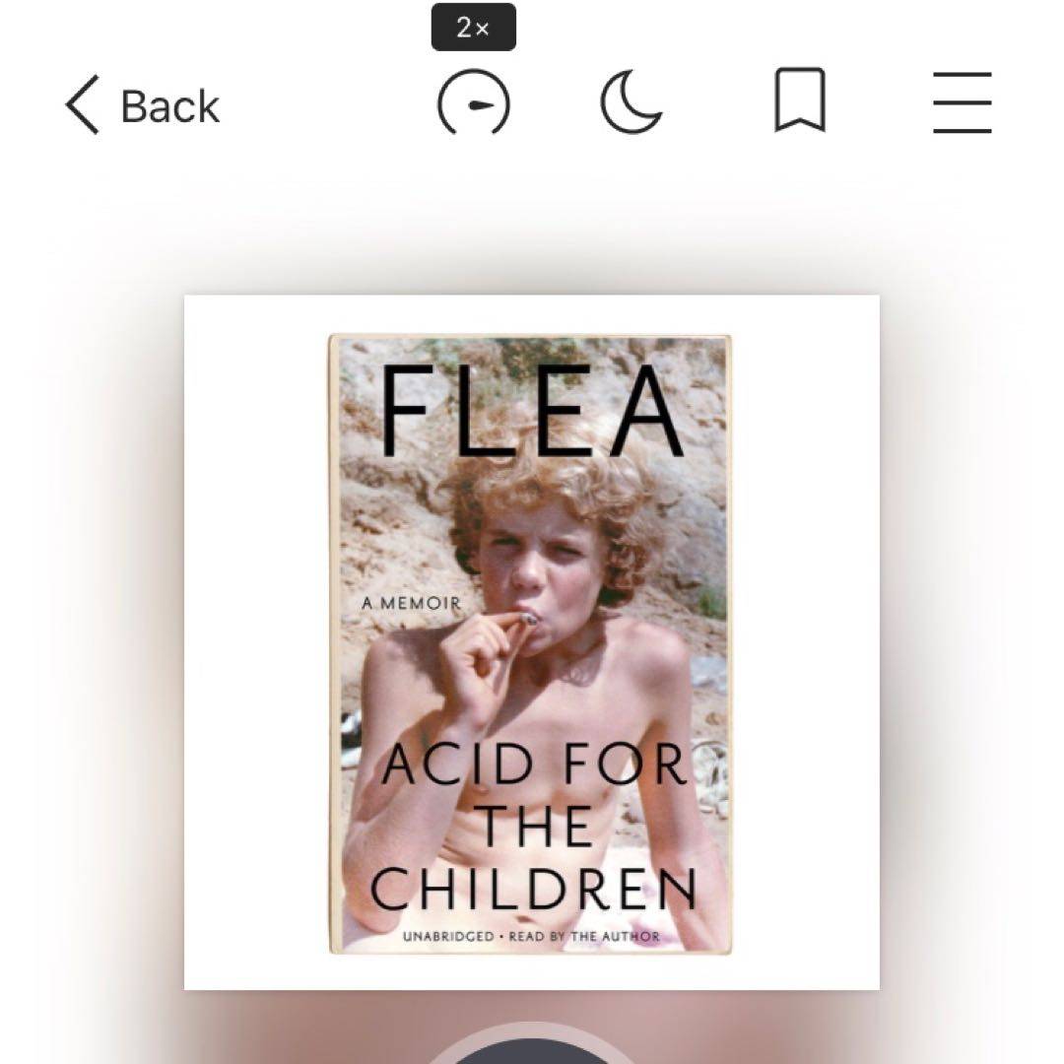Viewport: 1064px width, 1064px height.
Task: Expand the three-line menu for contents
Action: click(963, 102)
